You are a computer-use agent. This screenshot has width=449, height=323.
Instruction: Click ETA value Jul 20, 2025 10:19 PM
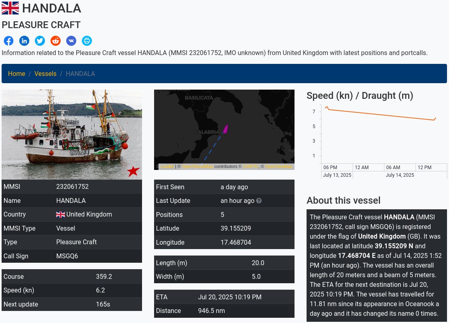click(x=230, y=297)
